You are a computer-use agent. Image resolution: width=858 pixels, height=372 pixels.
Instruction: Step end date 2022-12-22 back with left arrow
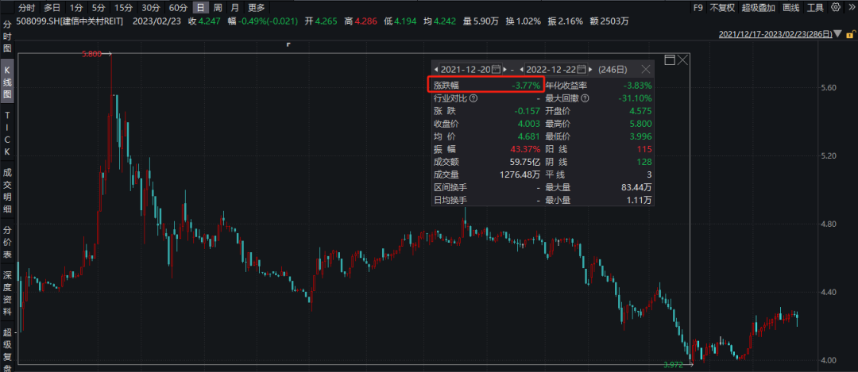(x=522, y=69)
